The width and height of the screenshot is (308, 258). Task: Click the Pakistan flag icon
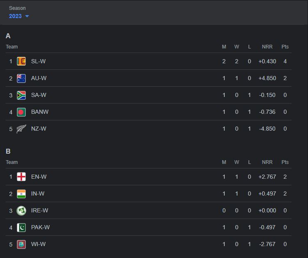point(21,227)
